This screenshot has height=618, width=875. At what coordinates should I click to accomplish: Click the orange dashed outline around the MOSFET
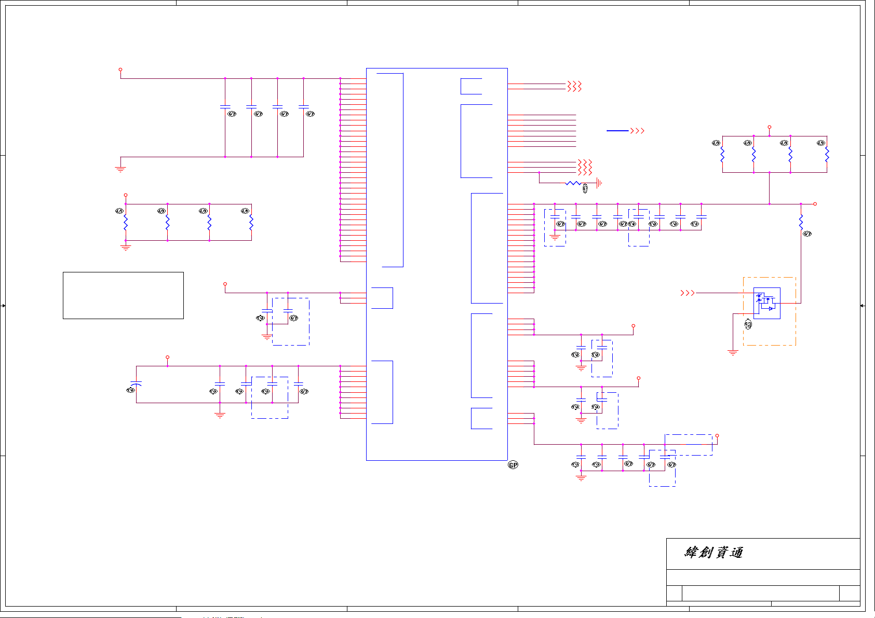pyautogui.click(x=770, y=311)
